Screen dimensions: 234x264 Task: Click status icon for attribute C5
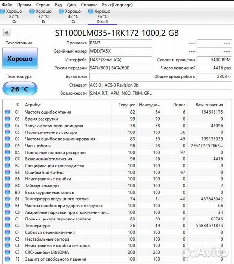[x=7, y=239]
